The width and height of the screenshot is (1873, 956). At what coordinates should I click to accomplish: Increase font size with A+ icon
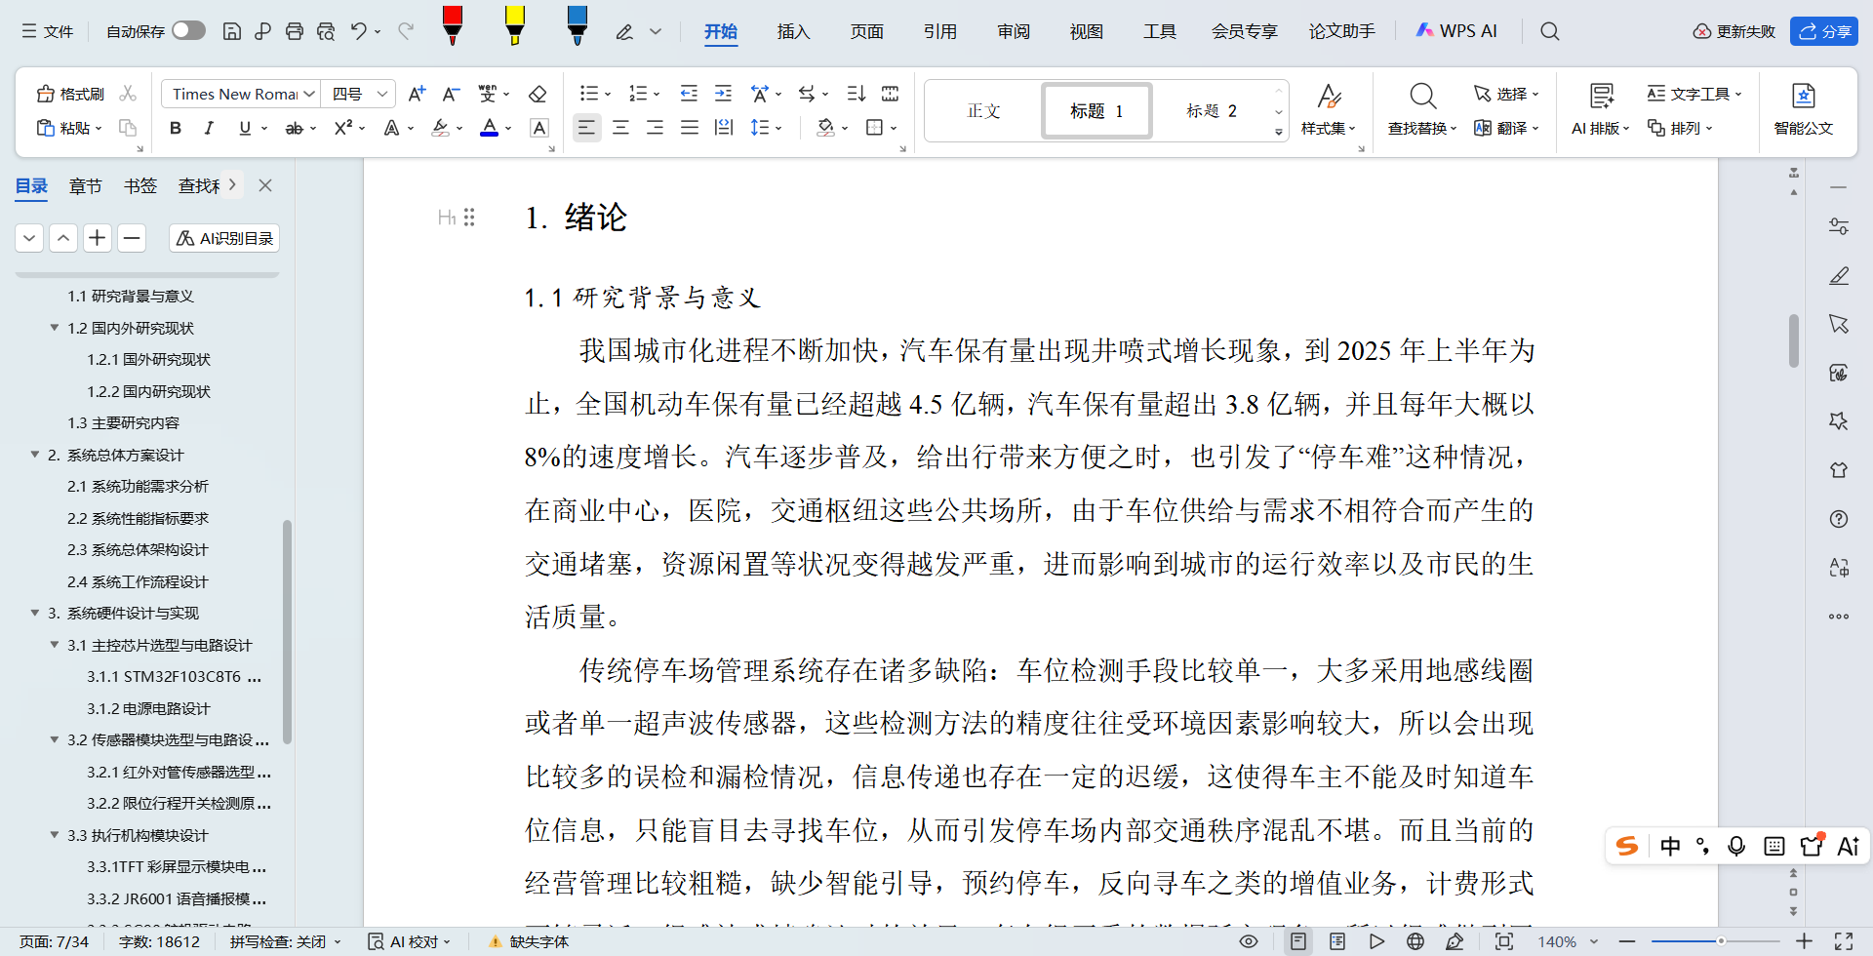pyautogui.click(x=417, y=94)
